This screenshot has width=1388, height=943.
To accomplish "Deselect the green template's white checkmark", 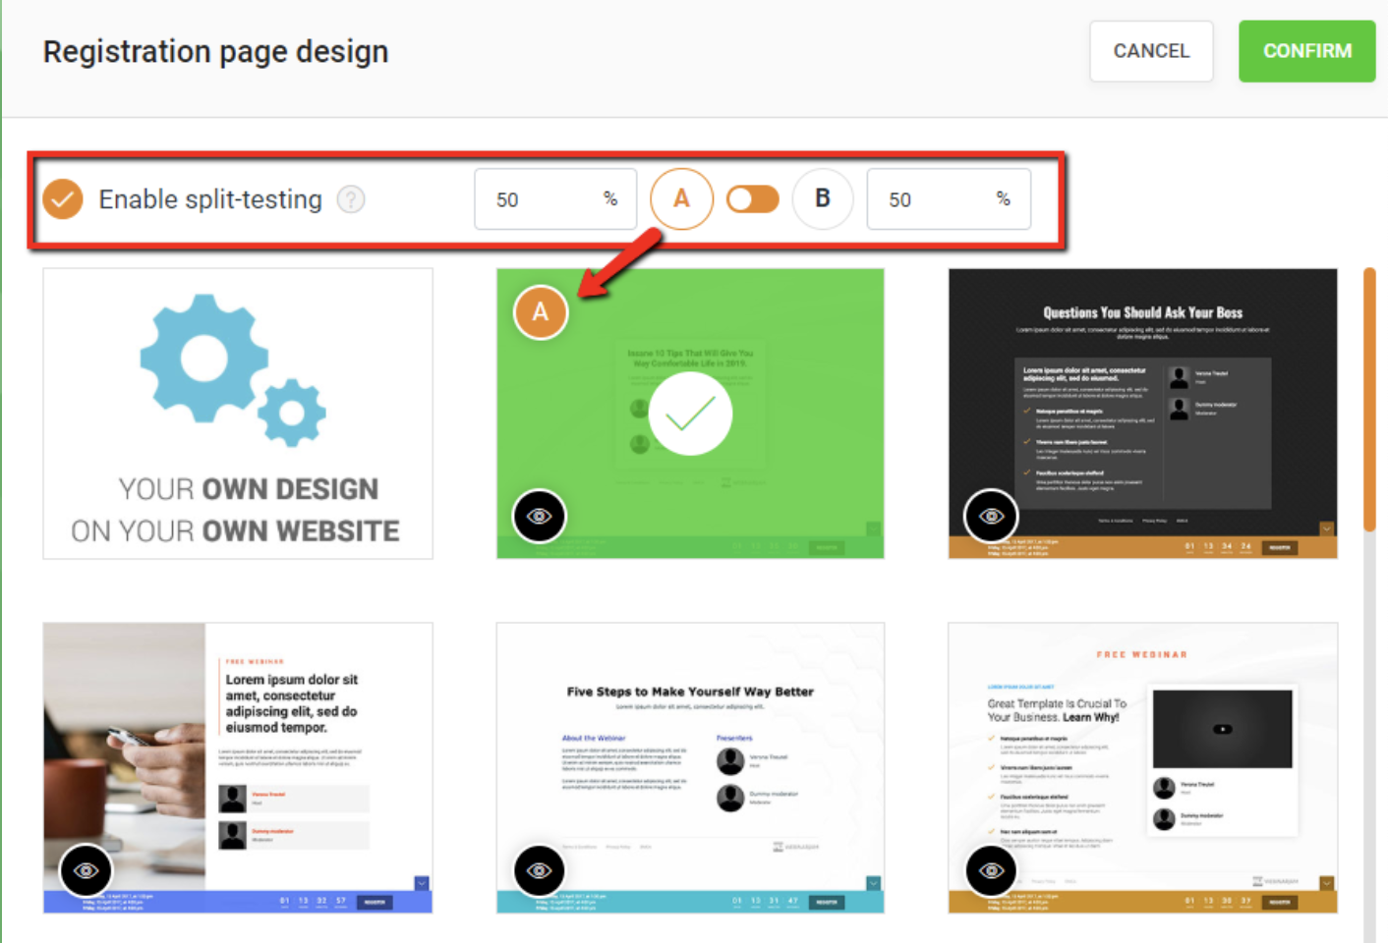I will click(x=691, y=414).
